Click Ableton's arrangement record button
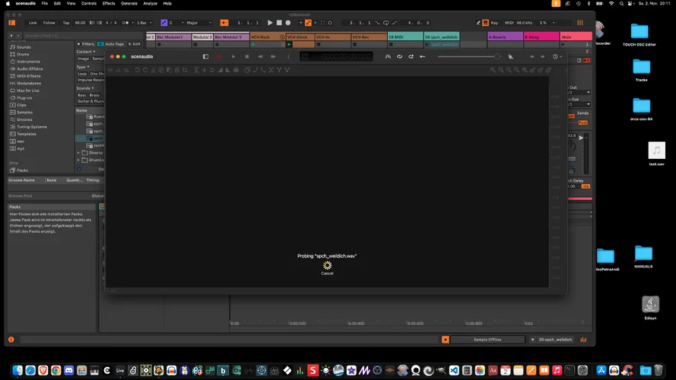The height and width of the screenshot is (380, 676). pos(288,23)
